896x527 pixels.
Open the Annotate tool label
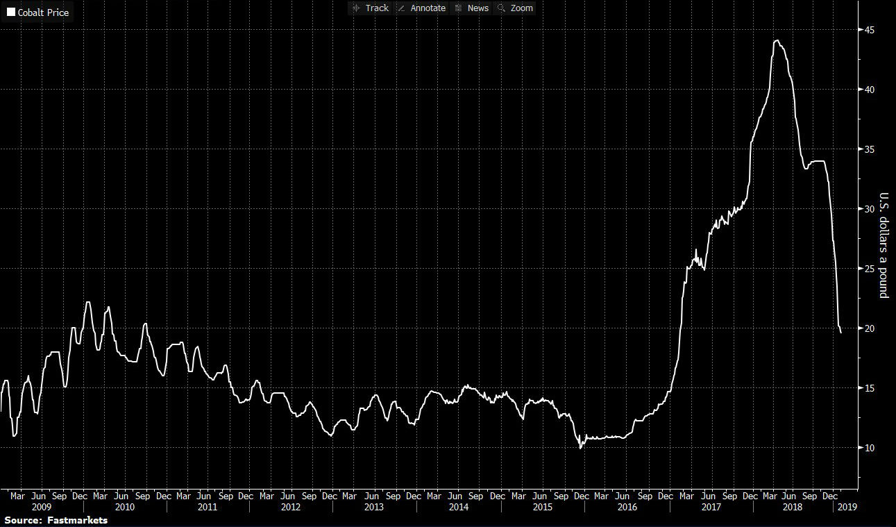[x=428, y=8]
